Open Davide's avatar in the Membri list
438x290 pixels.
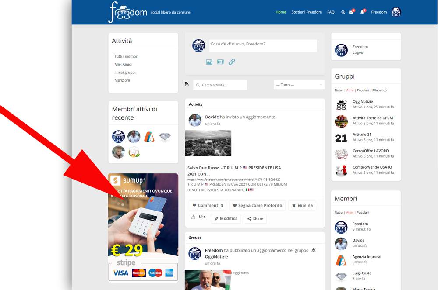pos(341,243)
